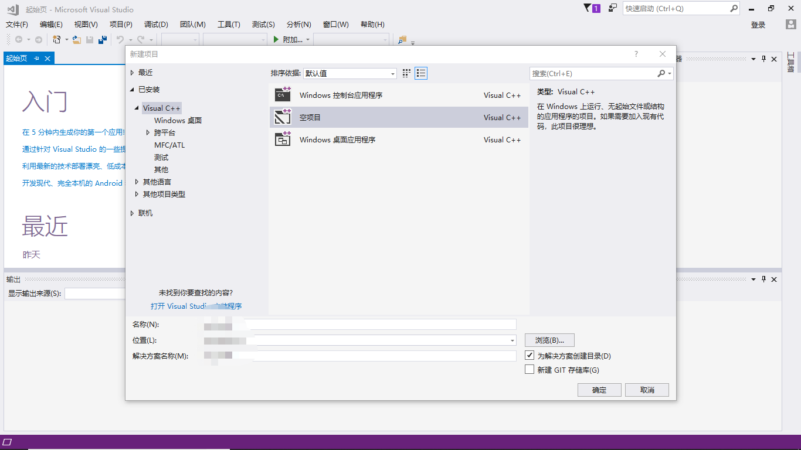Select the 空项目 template icon
This screenshot has height=450, width=801.
click(x=282, y=117)
